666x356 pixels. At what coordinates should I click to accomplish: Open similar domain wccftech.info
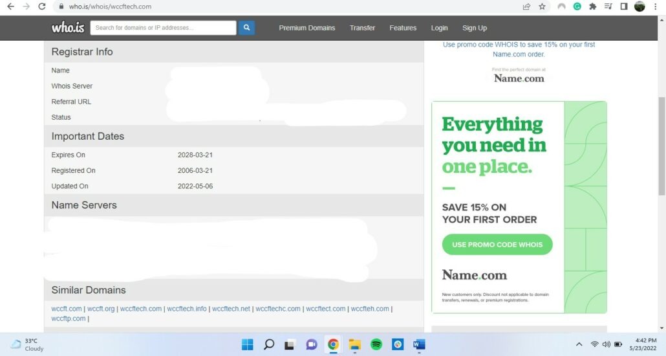(x=186, y=309)
